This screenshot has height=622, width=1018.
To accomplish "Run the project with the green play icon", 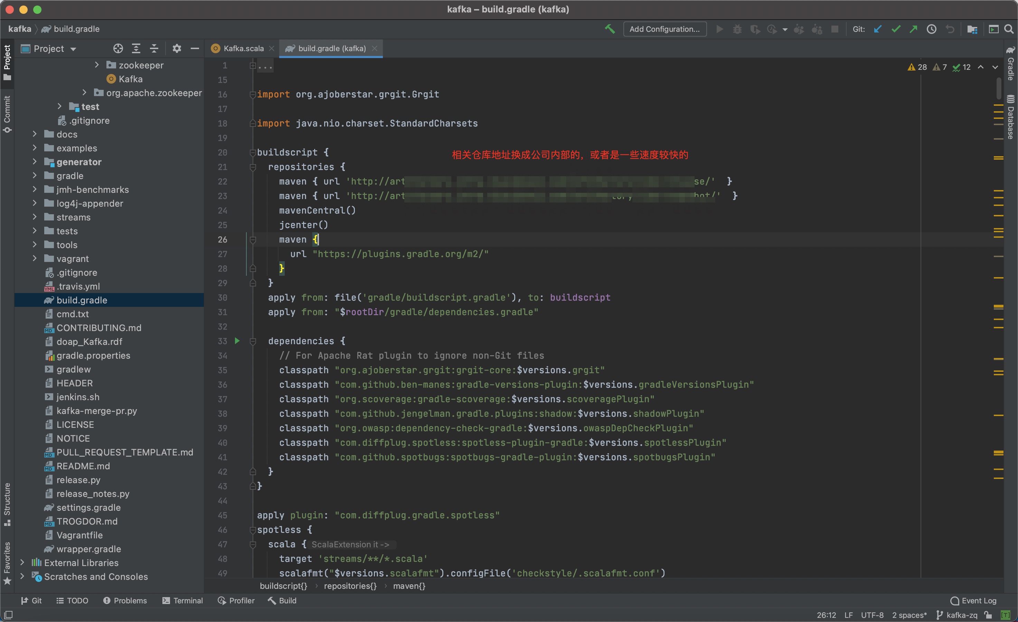I will [x=720, y=29].
